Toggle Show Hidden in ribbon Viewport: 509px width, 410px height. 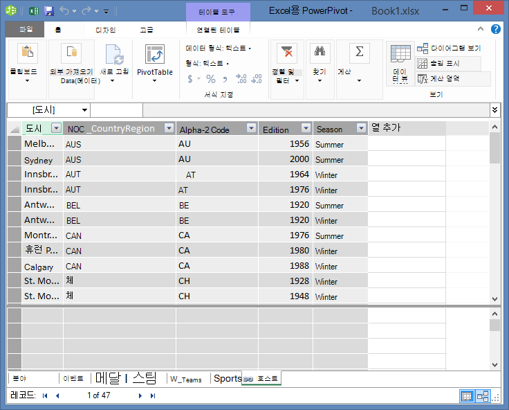(448, 64)
